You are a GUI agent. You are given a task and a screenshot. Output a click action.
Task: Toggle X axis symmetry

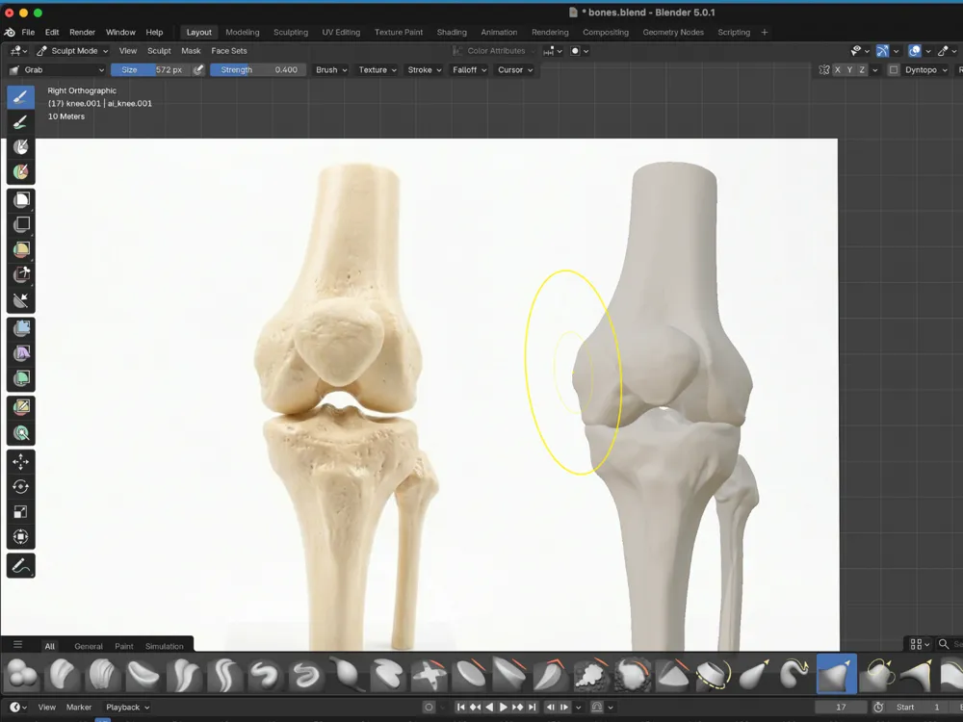point(837,70)
